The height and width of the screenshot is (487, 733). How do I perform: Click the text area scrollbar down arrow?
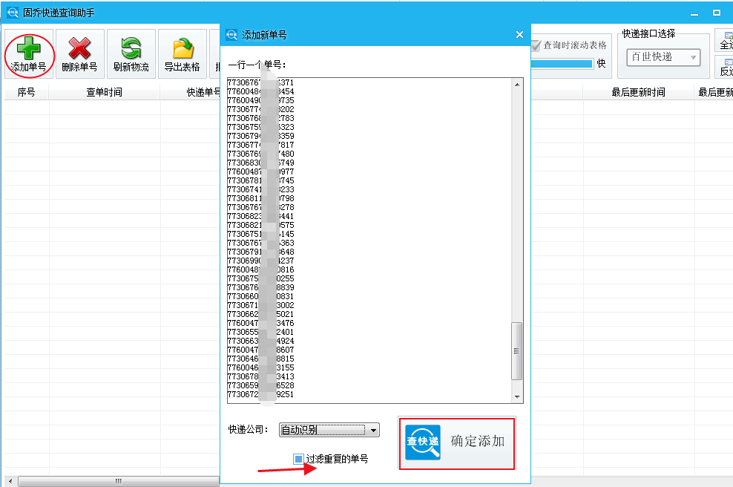[x=517, y=397]
